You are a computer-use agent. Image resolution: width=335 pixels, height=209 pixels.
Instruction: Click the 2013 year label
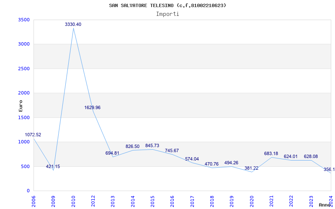point(113,201)
